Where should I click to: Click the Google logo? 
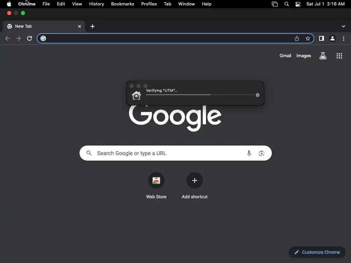175,118
